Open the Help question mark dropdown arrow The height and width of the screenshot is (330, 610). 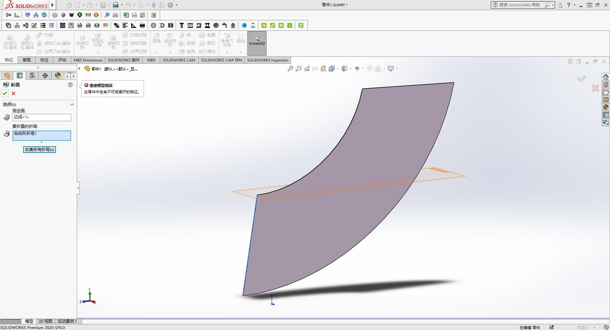(x=574, y=5)
